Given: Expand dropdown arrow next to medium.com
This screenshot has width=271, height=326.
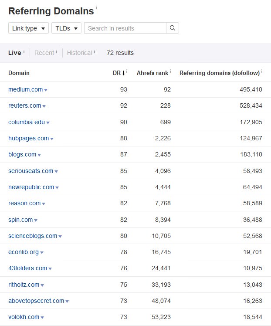Looking at the screenshot, I should point(46,90).
